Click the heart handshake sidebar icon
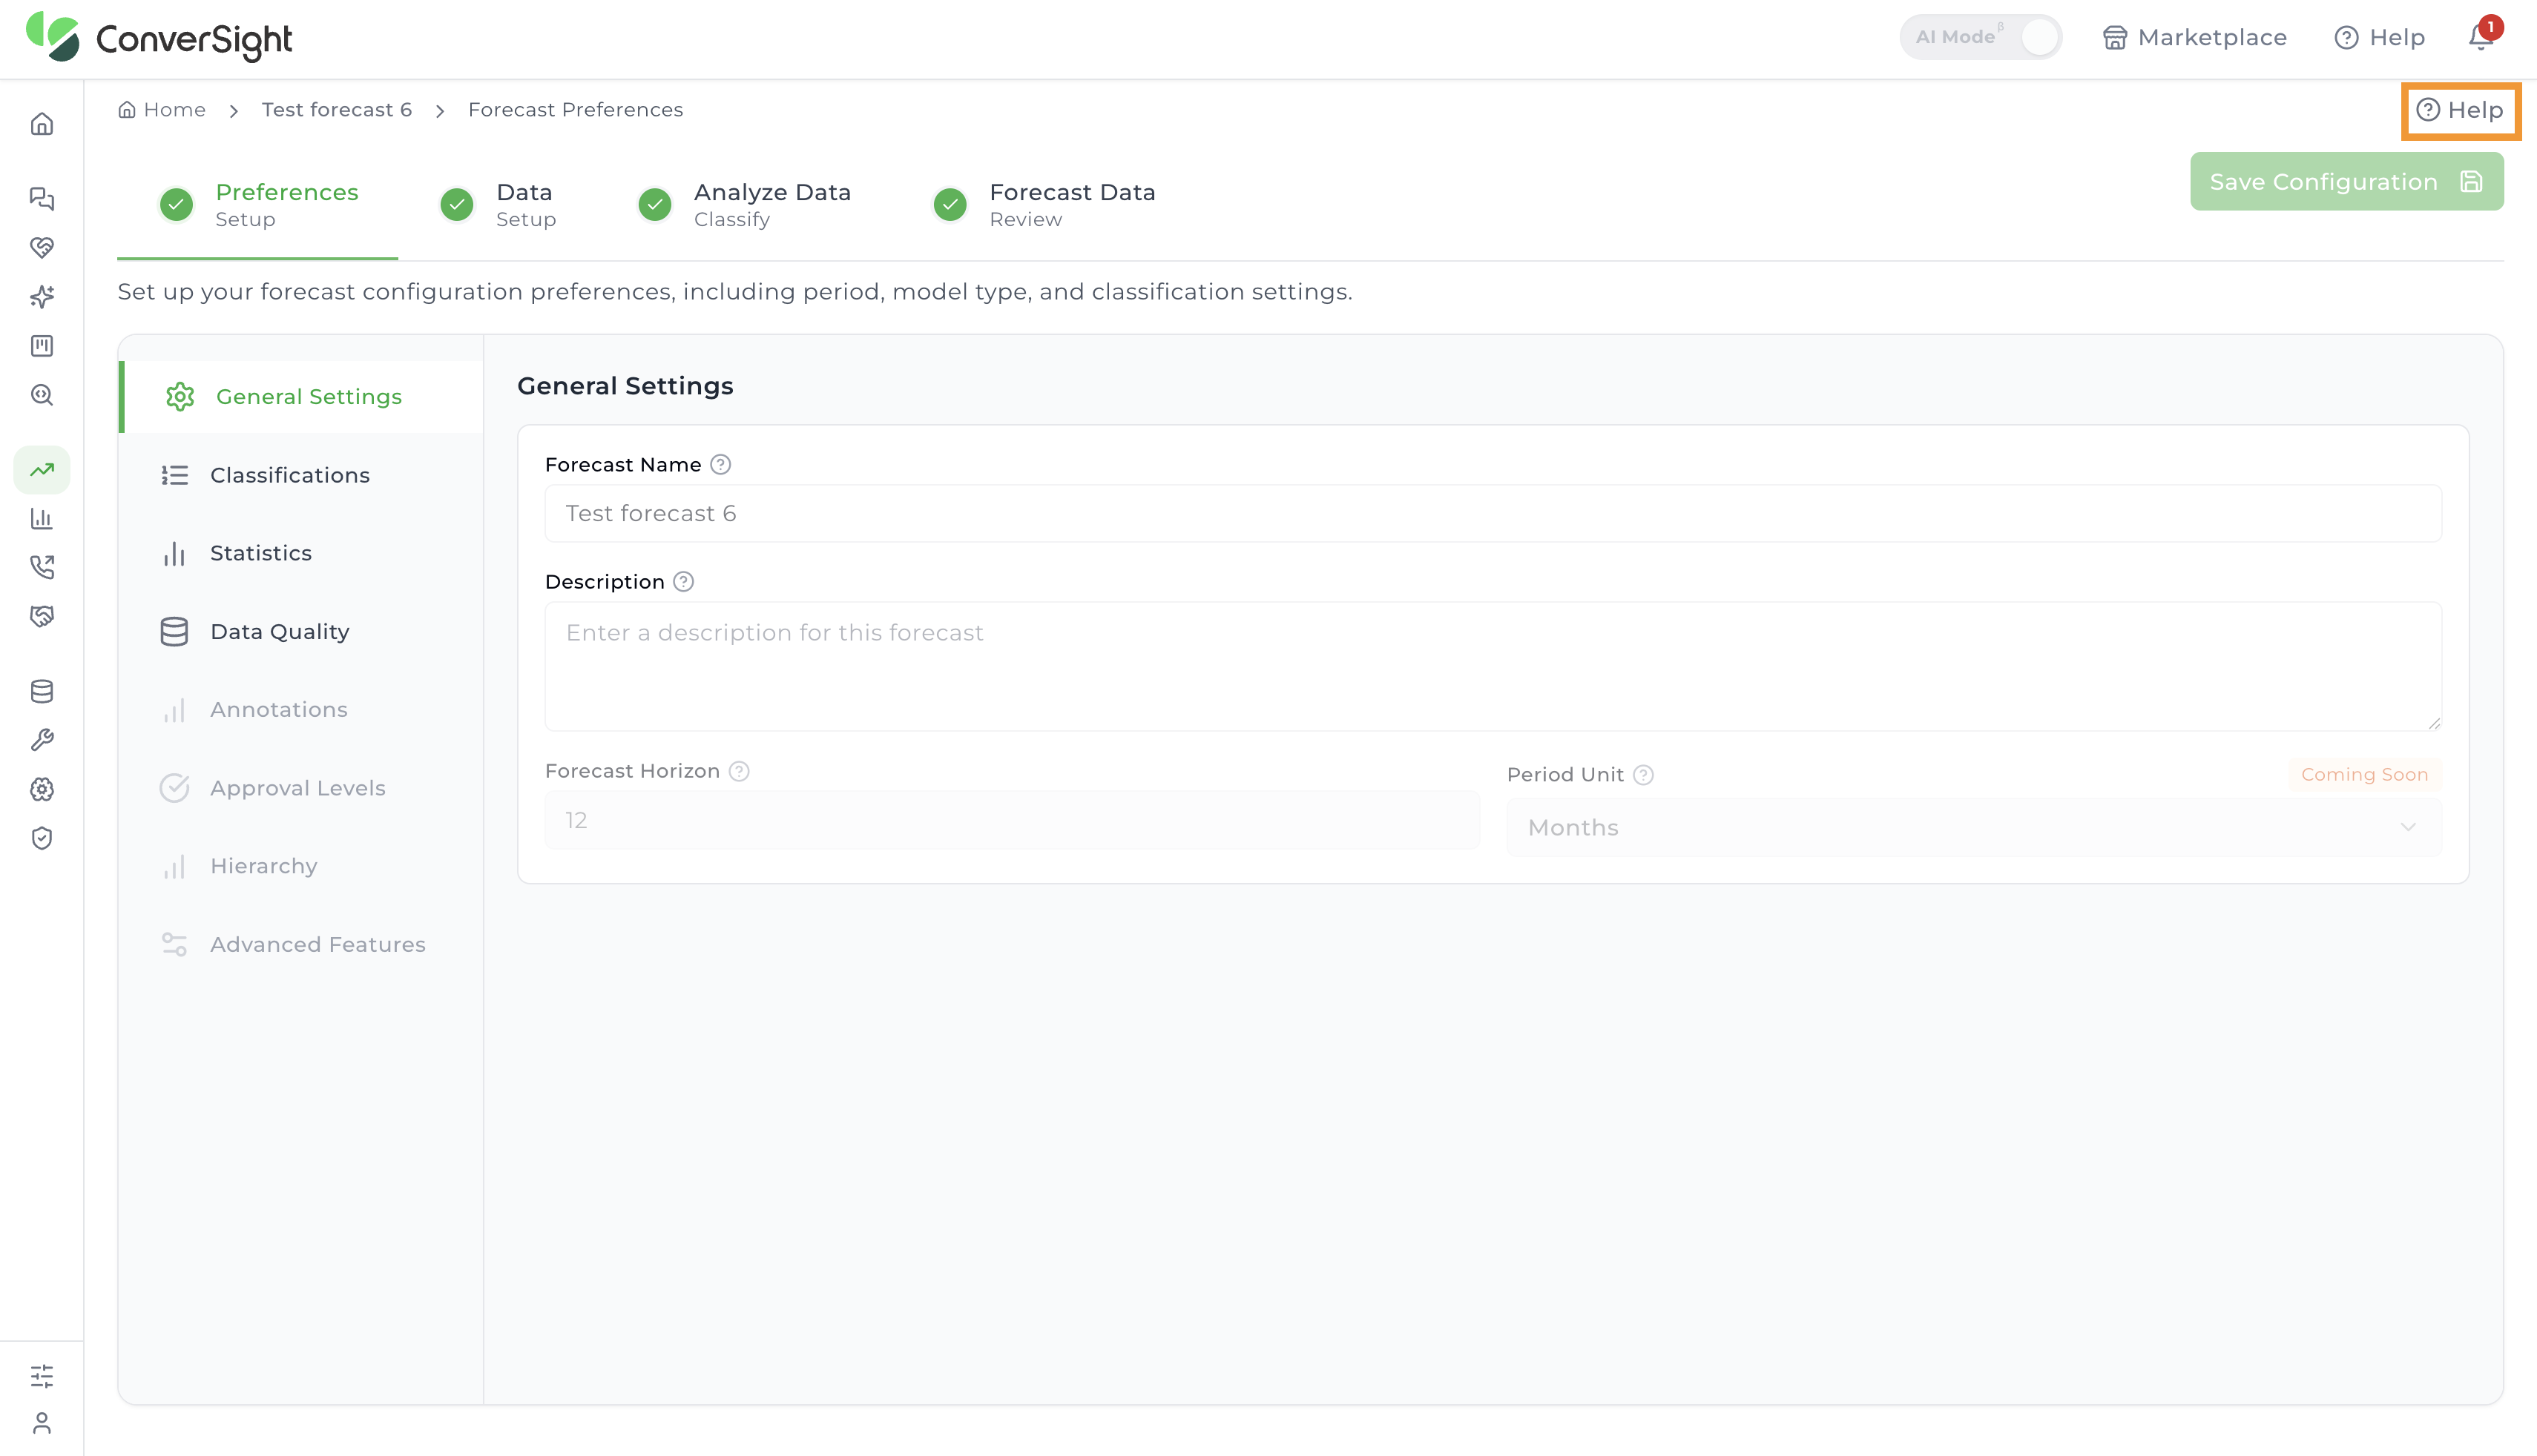The height and width of the screenshot is (1456, 2537). [x=42, y=247]
